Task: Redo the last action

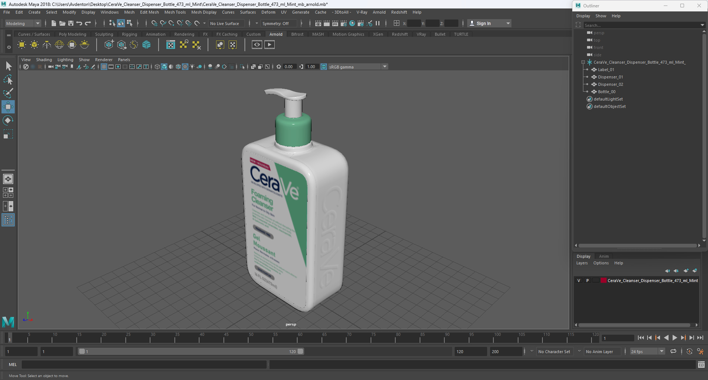Action: point(88,23)
